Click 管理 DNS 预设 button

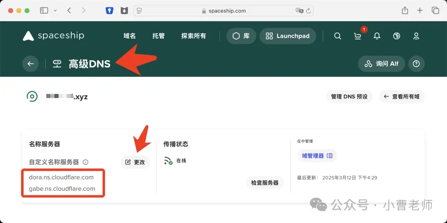(x=349, y=97)
